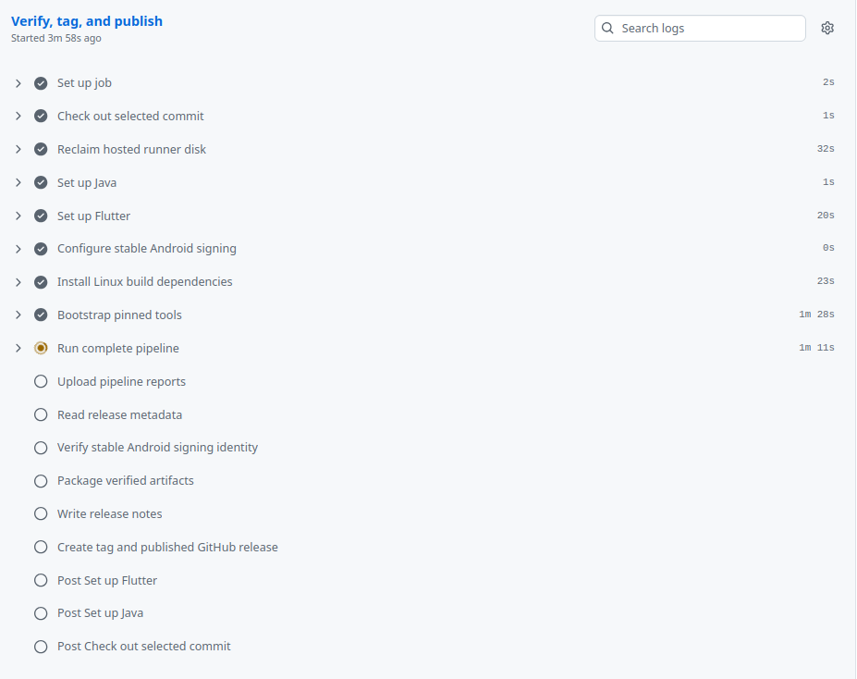Open the Install Linux build dependencies step
This screenshot has width=857, height=679.
point(424,281)
